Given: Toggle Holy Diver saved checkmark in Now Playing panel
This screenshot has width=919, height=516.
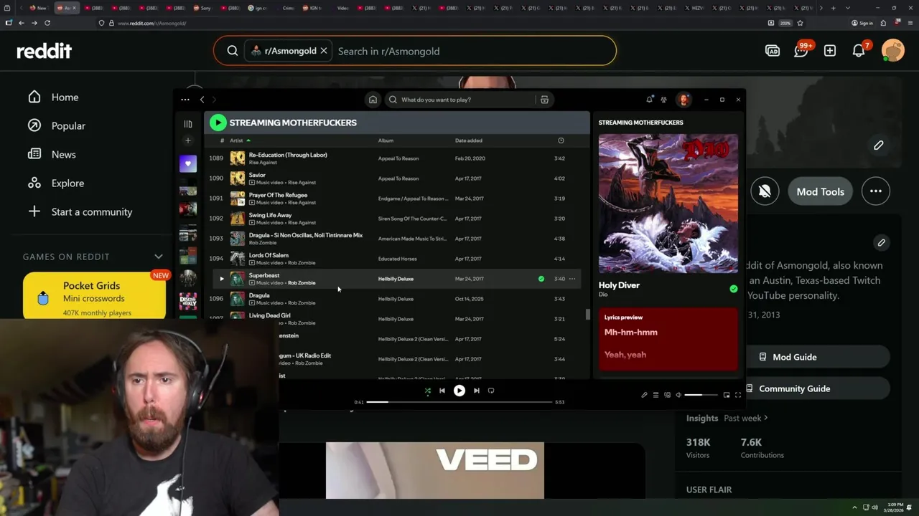Looking at the screenshot, I should point(734,289).
